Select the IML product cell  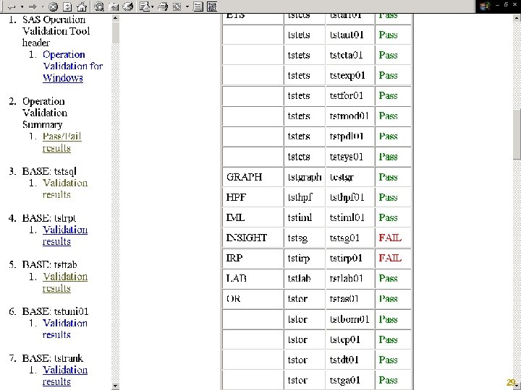pos(253,217)
